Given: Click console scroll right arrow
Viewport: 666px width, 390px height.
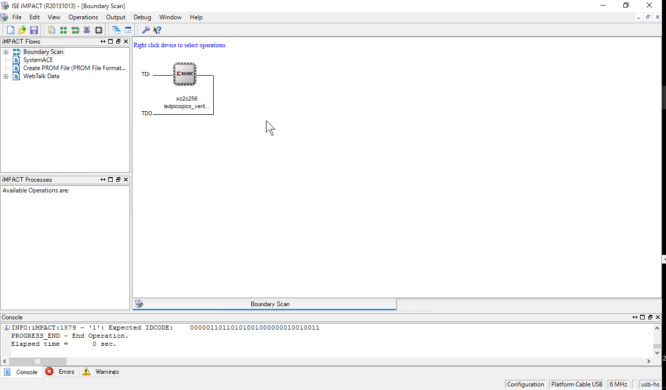Looking at the screenshot, I should pyautogui.click(x=649, y=361).
